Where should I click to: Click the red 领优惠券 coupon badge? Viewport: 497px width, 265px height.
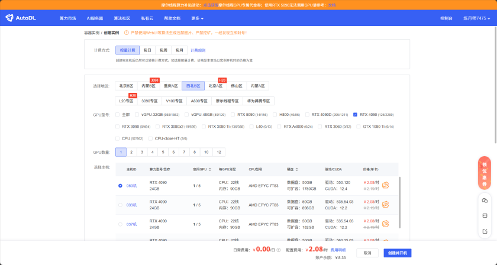pos(485,173)
